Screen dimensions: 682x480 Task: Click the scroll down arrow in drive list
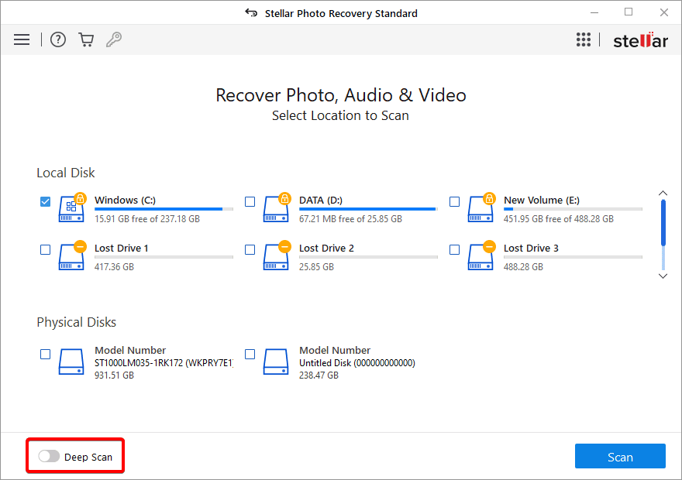point(663,276)
